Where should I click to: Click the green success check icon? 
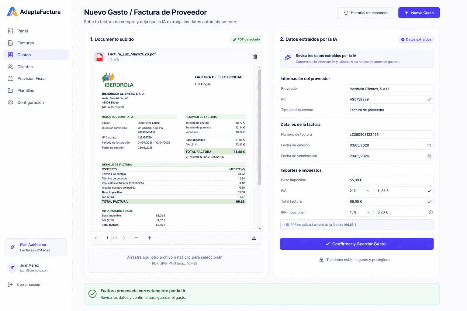pyautogui.click(x=92, y=294)
